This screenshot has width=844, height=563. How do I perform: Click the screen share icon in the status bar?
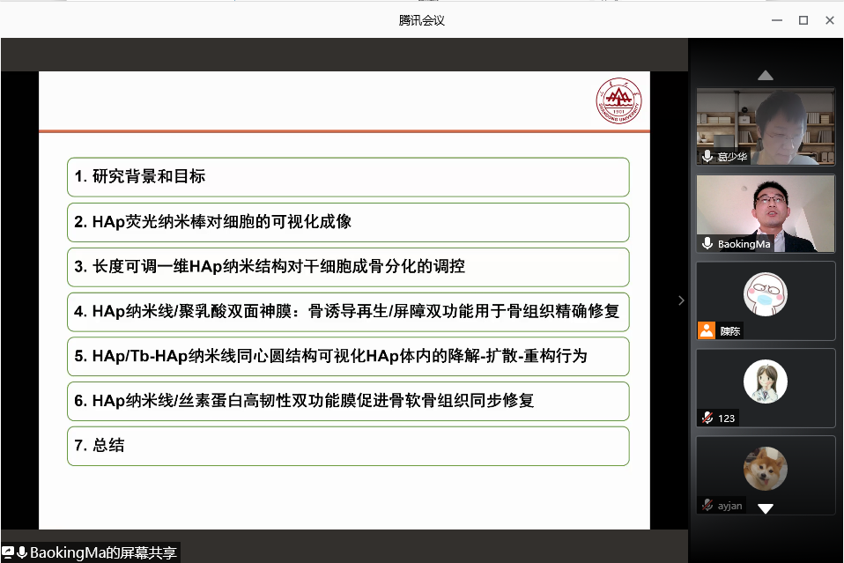click(x=8, y=552)
